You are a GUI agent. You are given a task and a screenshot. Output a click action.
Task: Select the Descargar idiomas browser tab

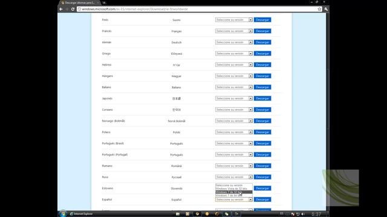pos(79,2)
